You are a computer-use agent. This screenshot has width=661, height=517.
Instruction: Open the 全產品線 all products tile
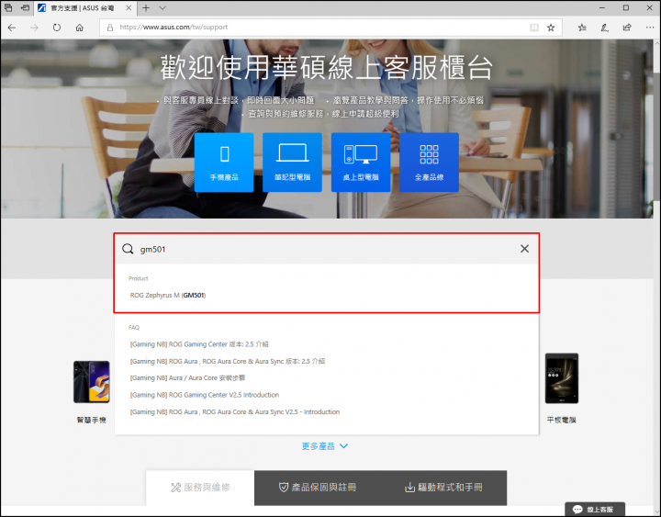coord(429,163)
